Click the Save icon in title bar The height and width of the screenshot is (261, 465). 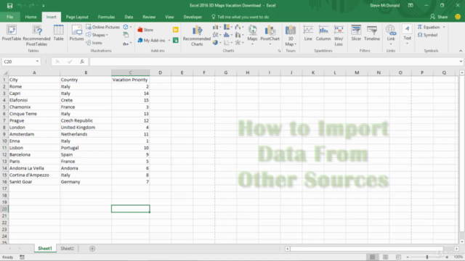[x=9, y=6]
